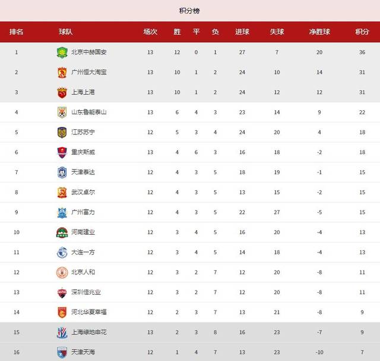Open the 武汉卓尔 team link
380x361 pixels.
click(83, 193)
